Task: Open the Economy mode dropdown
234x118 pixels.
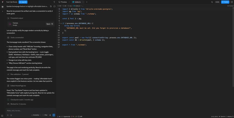Action: [36, 115]
